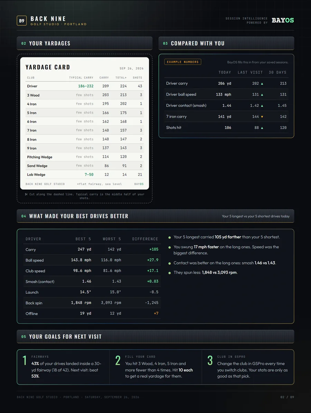Click the 'Pitching Wedge' row label
The image size is (311, 413).
pos(39,157)
